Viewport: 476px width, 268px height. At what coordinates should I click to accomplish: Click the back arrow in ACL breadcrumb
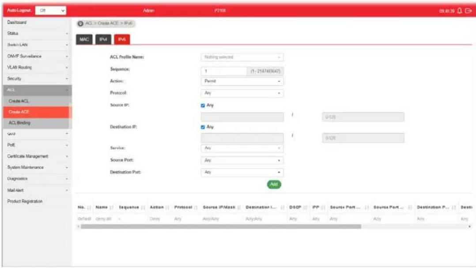pos(80,23)
